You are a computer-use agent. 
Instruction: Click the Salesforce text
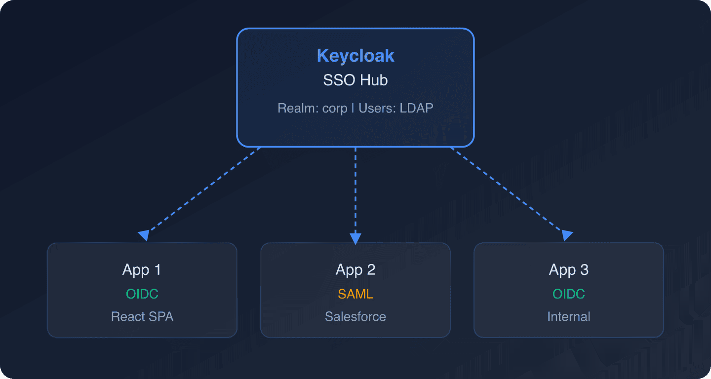tap(355, 316)
